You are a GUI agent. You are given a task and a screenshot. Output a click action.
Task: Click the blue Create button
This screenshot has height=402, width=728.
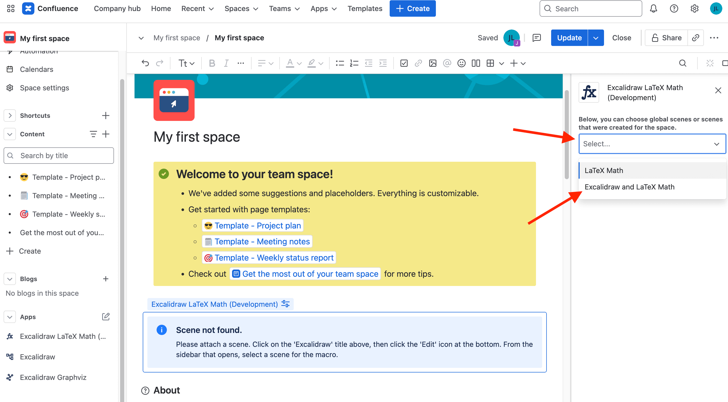412,8
